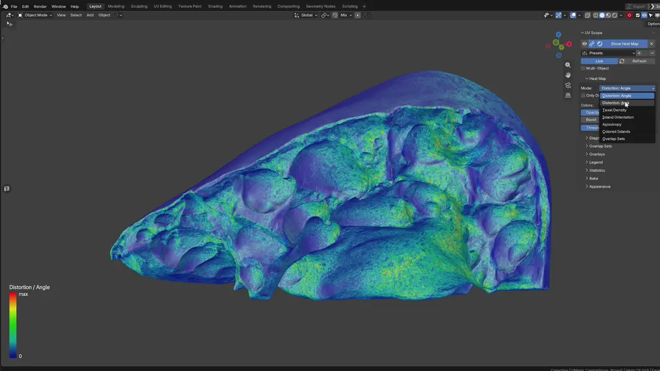Open the Global transform orientation dropdown
This screenshot has width=660, height=371.
(305, 15)
